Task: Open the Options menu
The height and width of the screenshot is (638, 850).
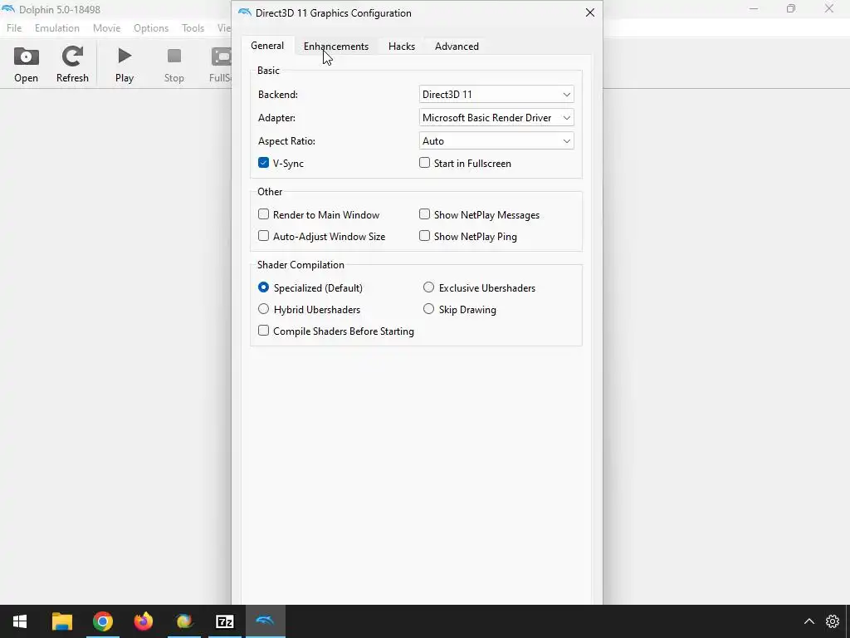Action: pyautogui.click(x=151, y=28)
